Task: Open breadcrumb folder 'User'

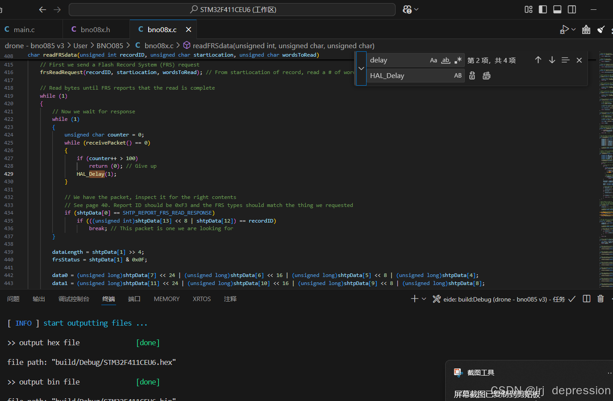Action: tap(80, 45)
